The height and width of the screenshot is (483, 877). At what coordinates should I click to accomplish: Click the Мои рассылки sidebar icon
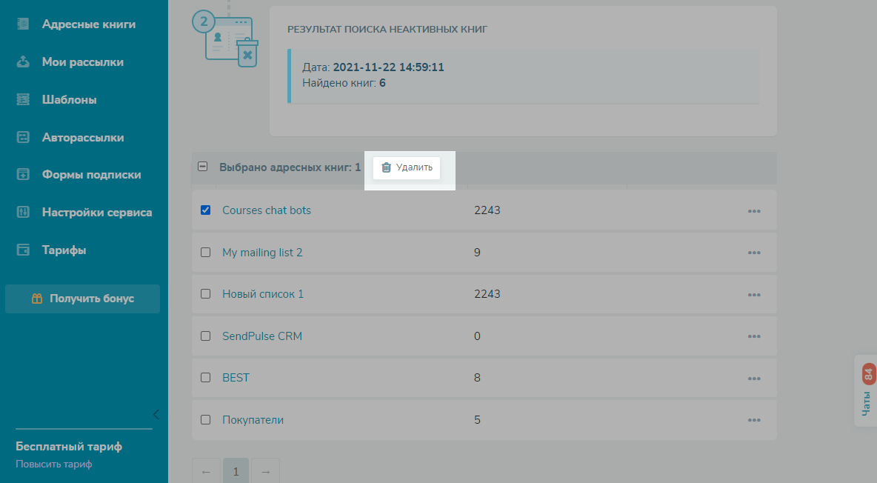[x=23, y=62]
